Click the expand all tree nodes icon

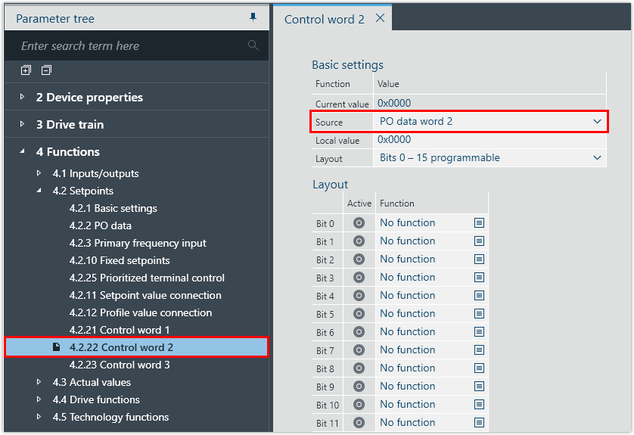pyautogui.click(x=26, y=70)
